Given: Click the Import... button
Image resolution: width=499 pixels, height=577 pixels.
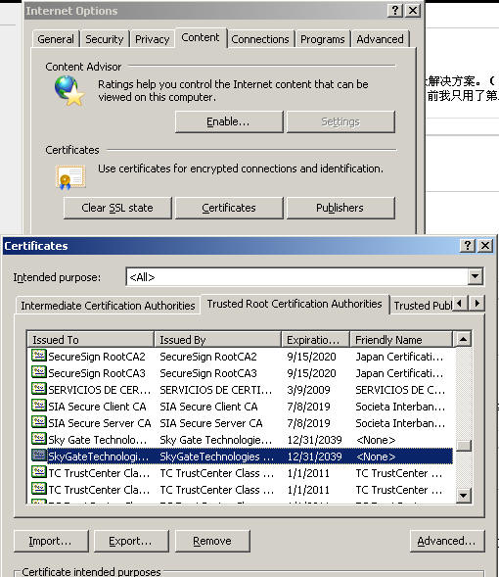Looking at the screenshot, I should (51, 541).
